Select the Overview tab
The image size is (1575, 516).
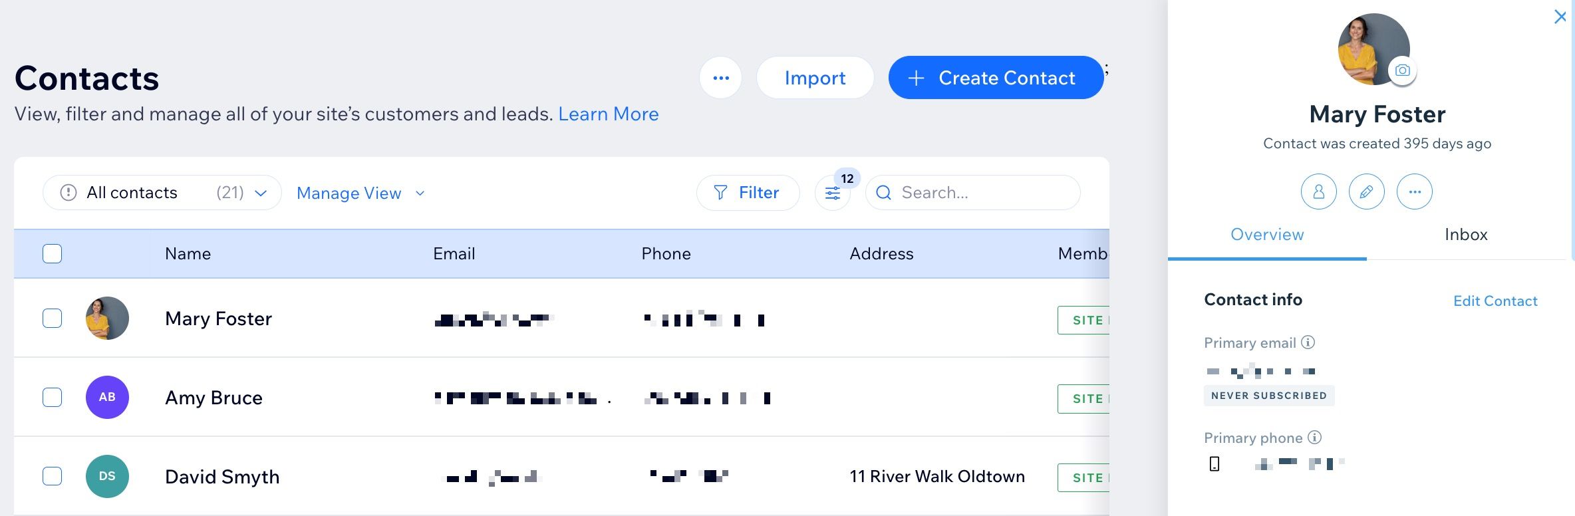pyautogui.click(x=1267, y=235)
